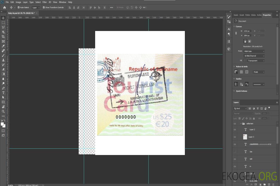Open the File menu
Viewport: 280px width, 186px height.
[x=7, y=2]
